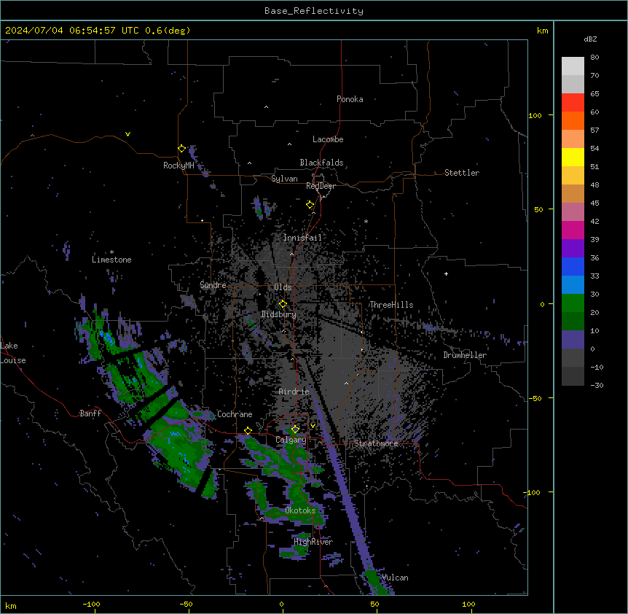Click the ThreeHills label
The image size is (628, 614).
[x=391, y=305]
